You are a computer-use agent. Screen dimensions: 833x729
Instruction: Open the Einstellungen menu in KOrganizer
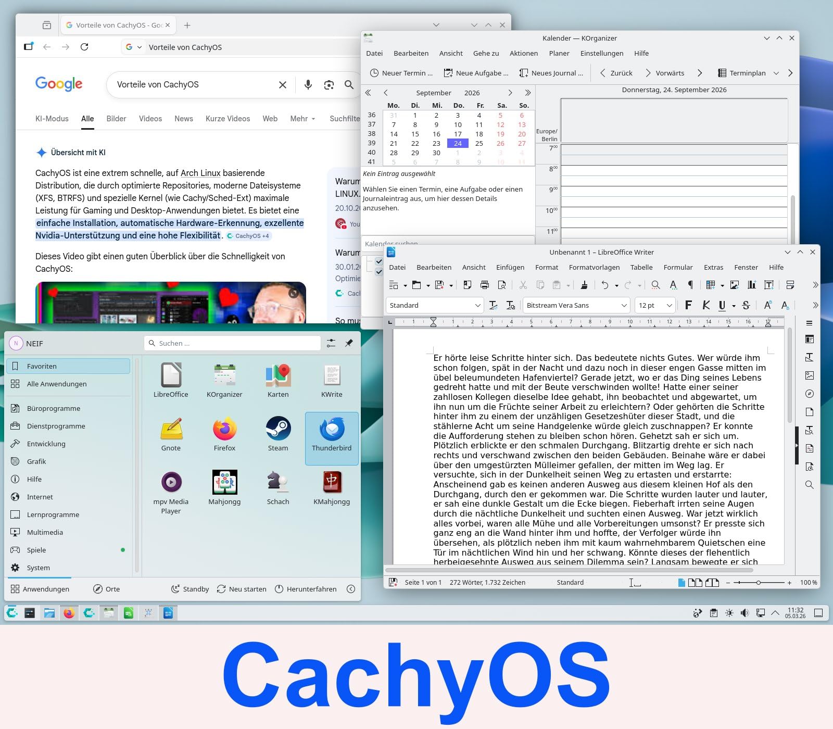(602, 53)
